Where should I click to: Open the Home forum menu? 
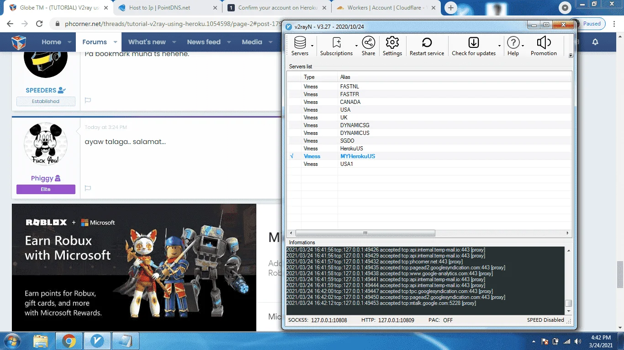(51, 42)
